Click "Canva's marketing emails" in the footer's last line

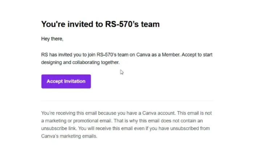[68, 136]
